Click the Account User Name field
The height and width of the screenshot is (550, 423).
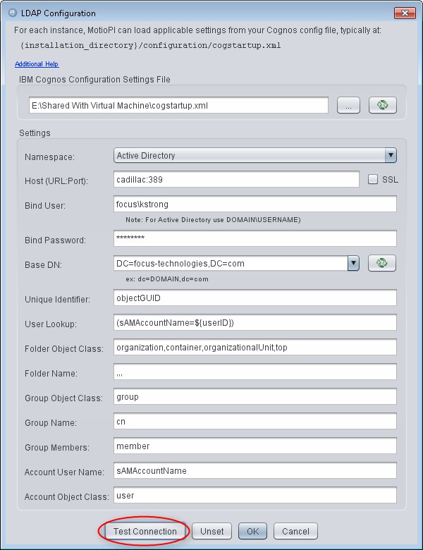[255, 470]
